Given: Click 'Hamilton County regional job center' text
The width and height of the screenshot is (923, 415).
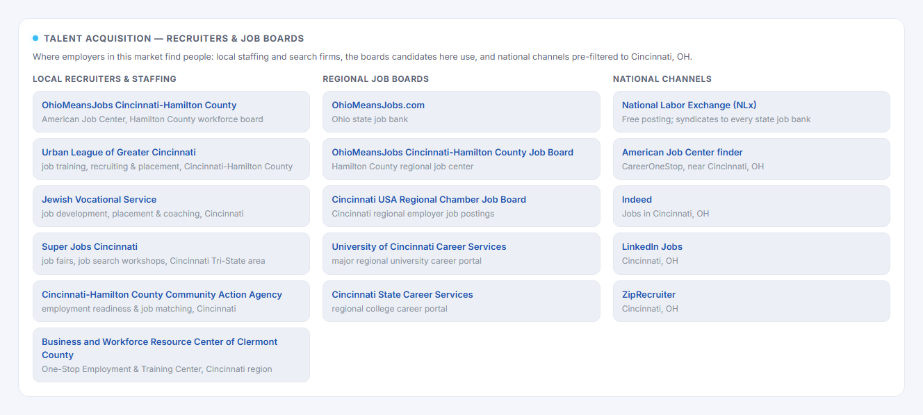Looking at the screenshot, I should click(402, 167).
